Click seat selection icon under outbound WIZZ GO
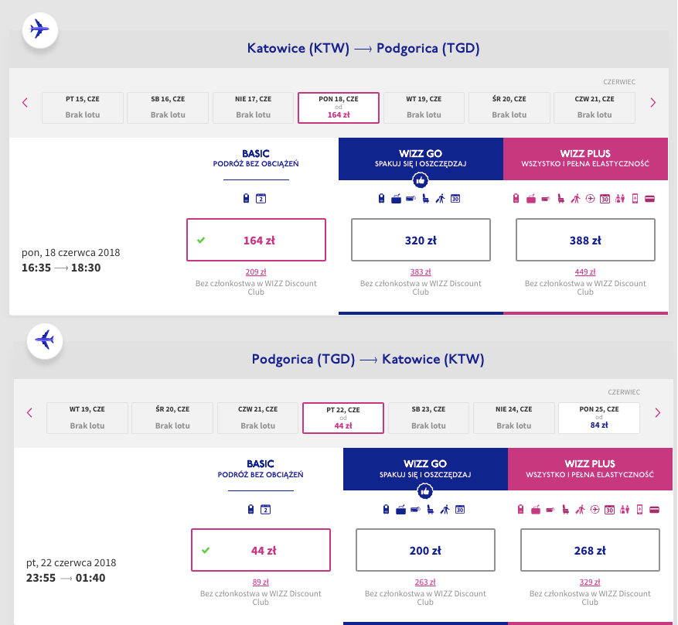Image resolution: width=678 pixels, height=625 pixels. click(x=426, y=199)
